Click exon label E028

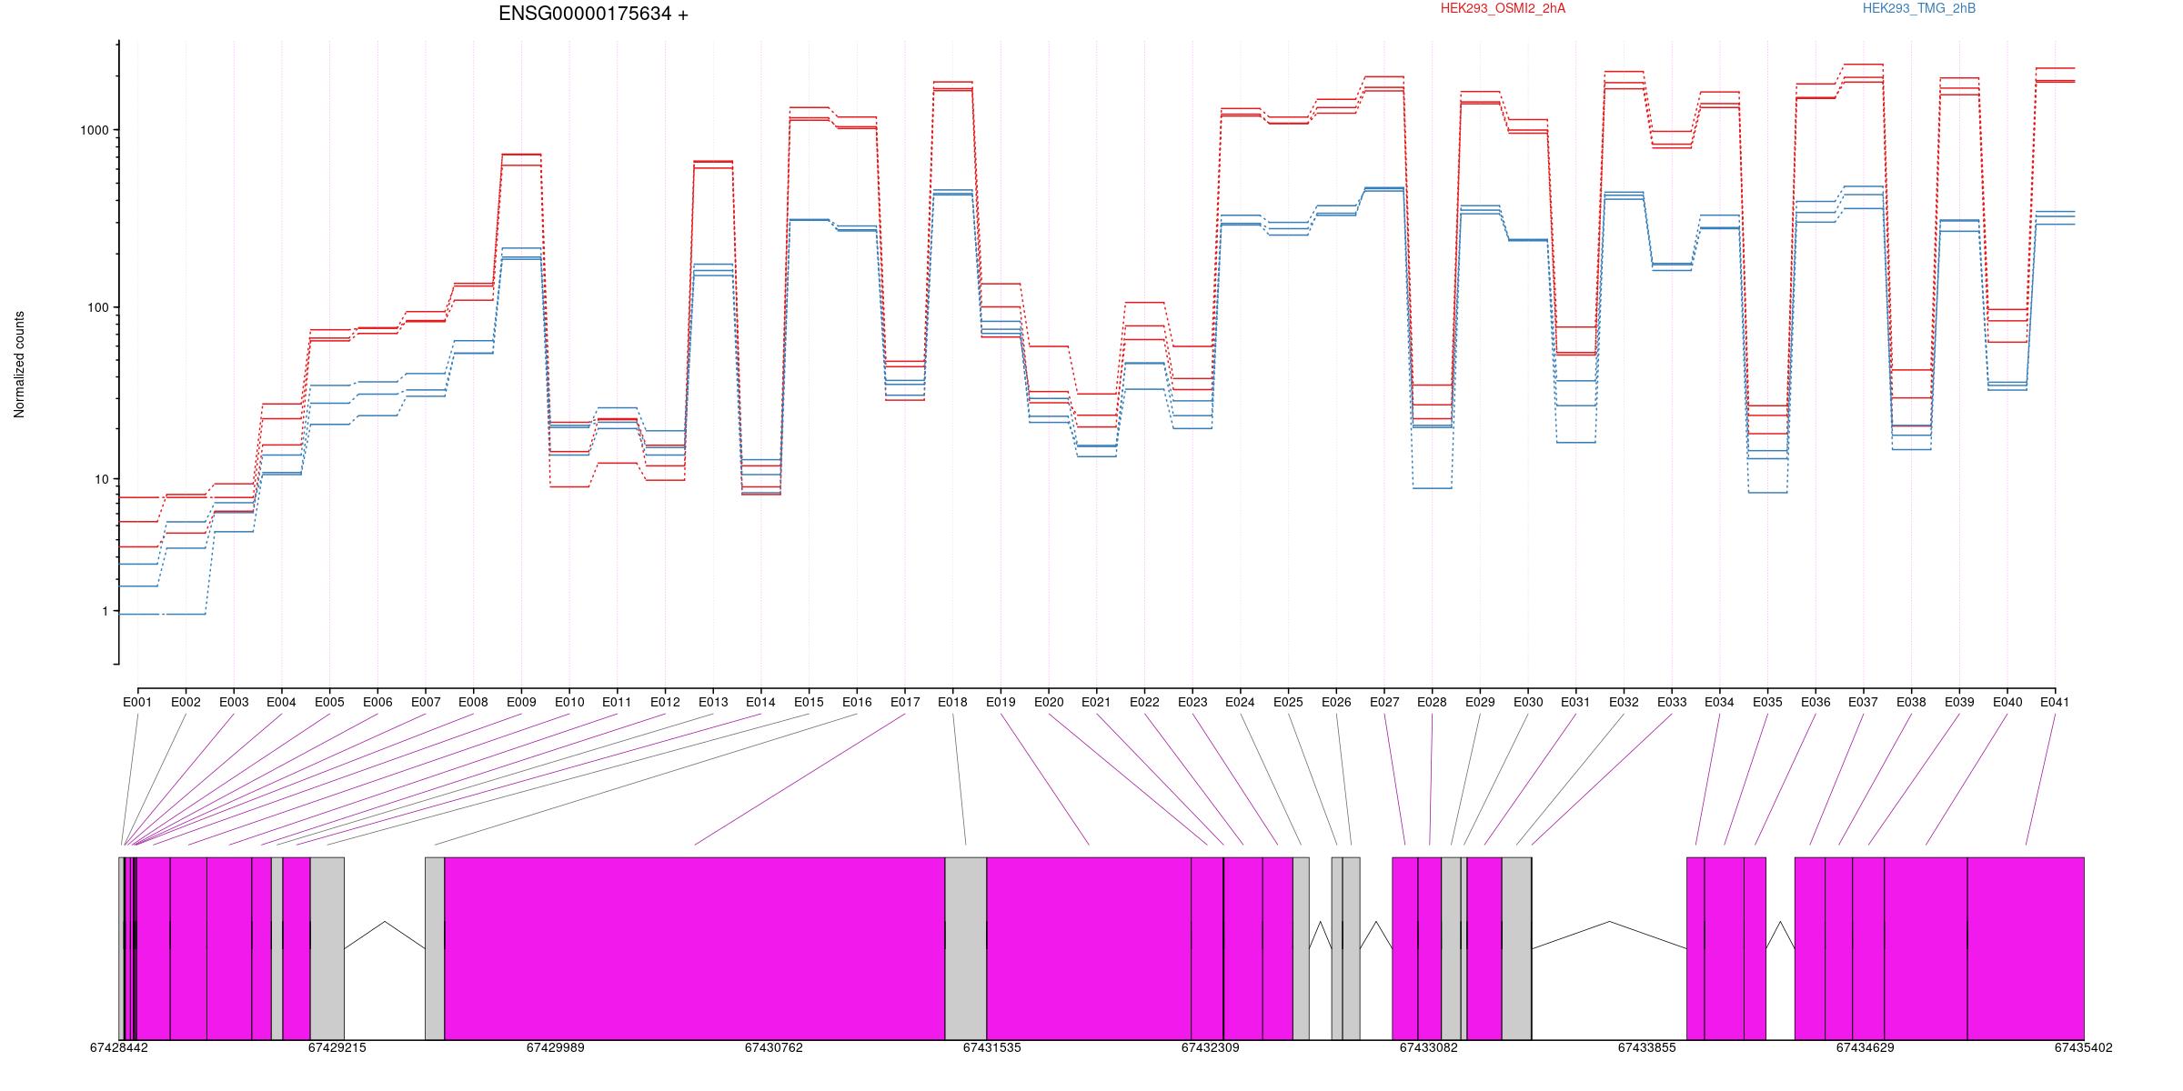pyautogui.click(x=1432, y=702)
